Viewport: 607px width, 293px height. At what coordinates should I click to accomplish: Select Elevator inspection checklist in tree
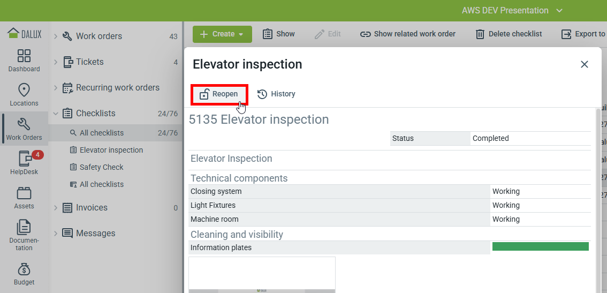[x=111, y=150]
